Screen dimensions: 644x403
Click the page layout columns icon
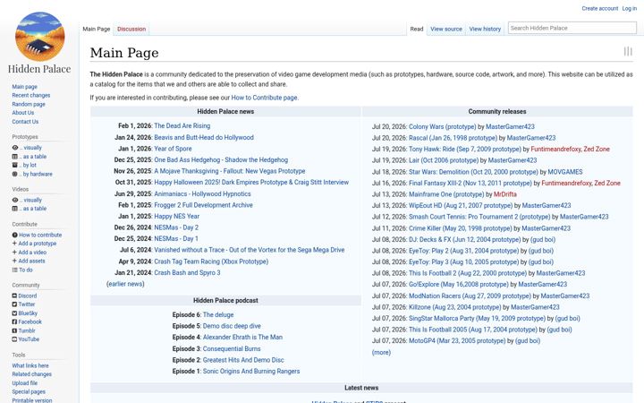point(628,51)
